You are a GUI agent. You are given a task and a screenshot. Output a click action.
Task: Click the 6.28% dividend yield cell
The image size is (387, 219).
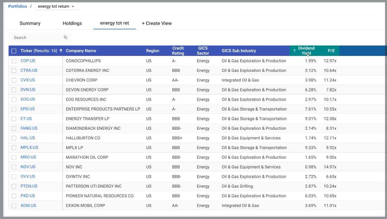[310, 90]
